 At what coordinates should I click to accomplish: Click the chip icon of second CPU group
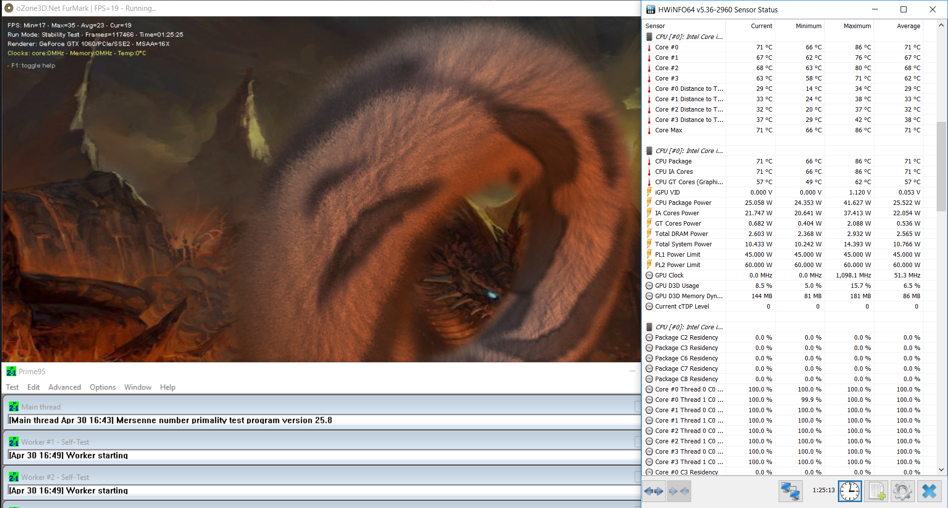649,151
